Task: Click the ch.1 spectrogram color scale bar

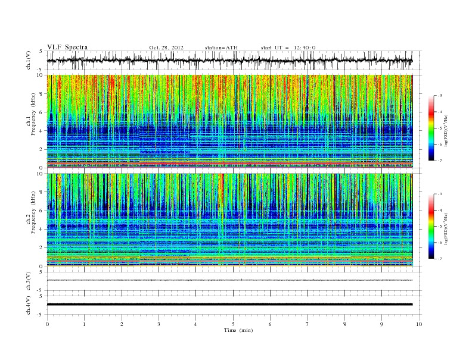Action: coord(431,128)
